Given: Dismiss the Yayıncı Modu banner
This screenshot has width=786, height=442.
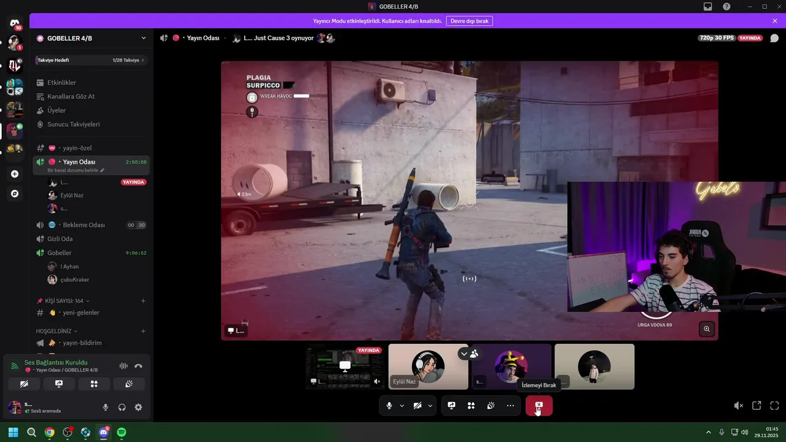Looking at the screenshot, I should point(775,21).
